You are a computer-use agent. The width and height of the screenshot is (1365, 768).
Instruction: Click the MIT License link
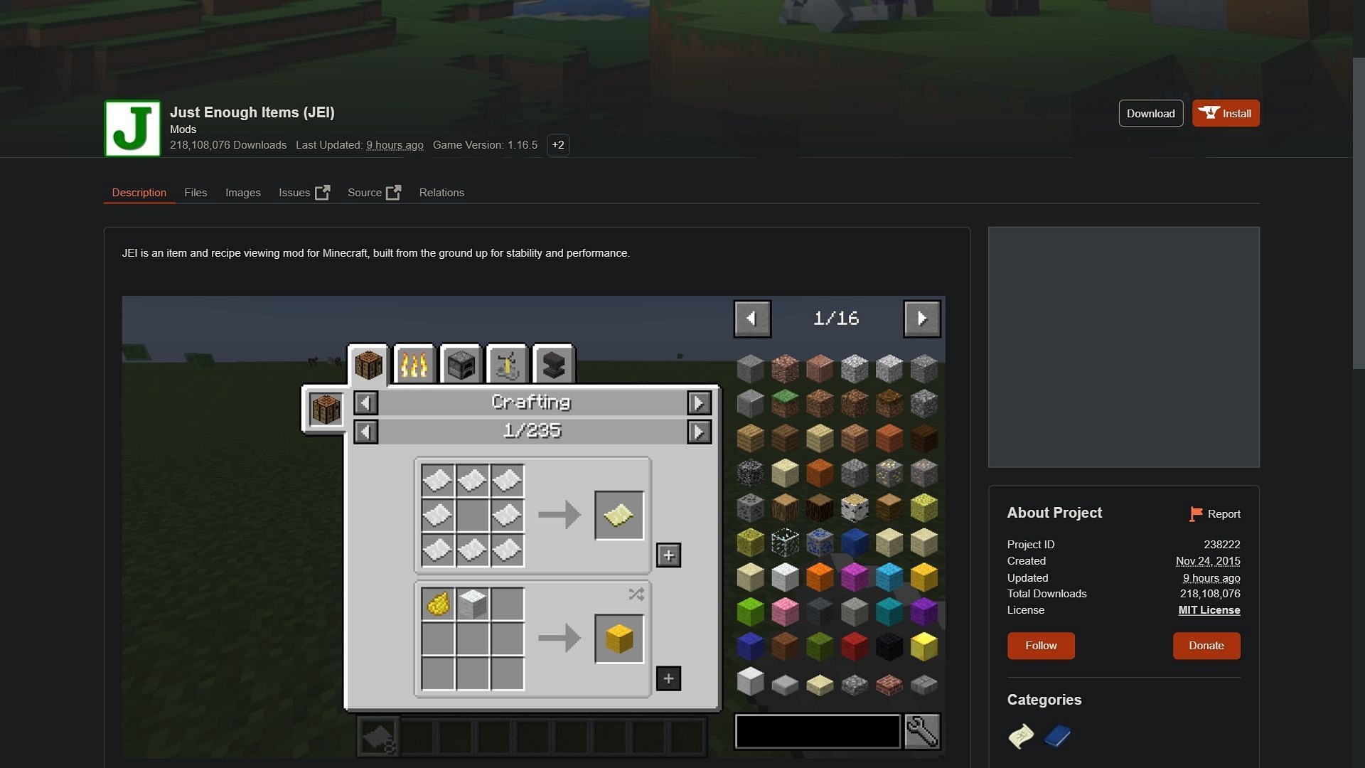(x=1209, y=609)
